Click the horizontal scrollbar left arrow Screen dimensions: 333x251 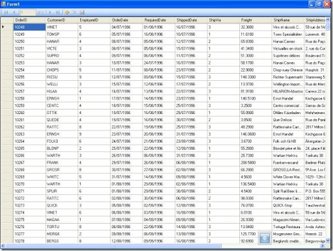pos(3,246)
